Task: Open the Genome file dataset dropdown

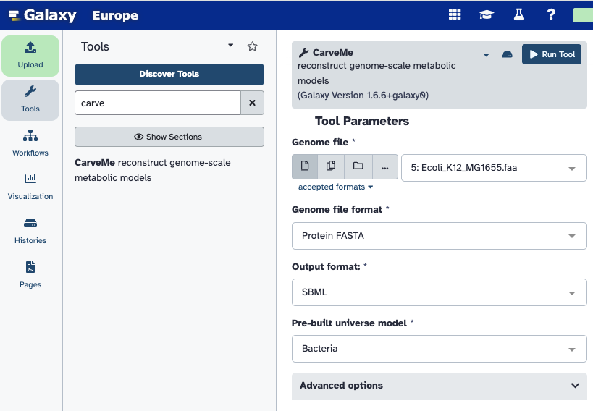Action: (494, 168)
